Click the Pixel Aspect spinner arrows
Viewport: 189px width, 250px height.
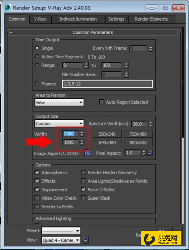[x=144, y=153]
